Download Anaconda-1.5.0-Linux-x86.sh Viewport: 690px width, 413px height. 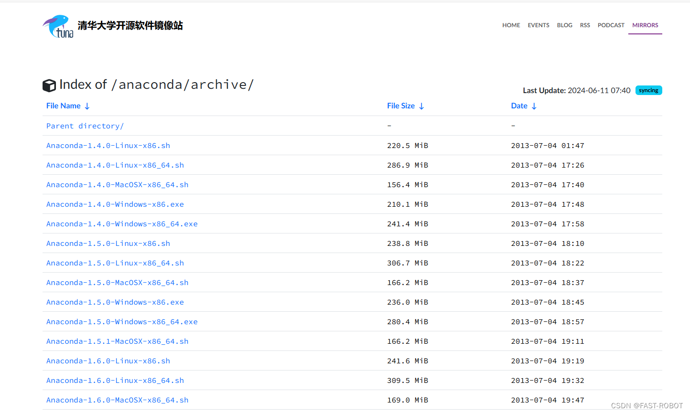pyautogui.click(x=108, y=244)
